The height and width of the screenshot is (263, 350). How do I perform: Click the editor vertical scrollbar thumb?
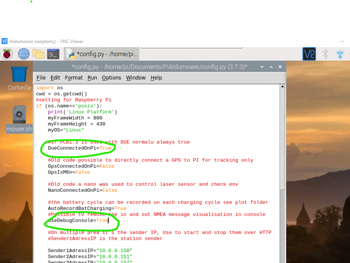tap(283, 139)
